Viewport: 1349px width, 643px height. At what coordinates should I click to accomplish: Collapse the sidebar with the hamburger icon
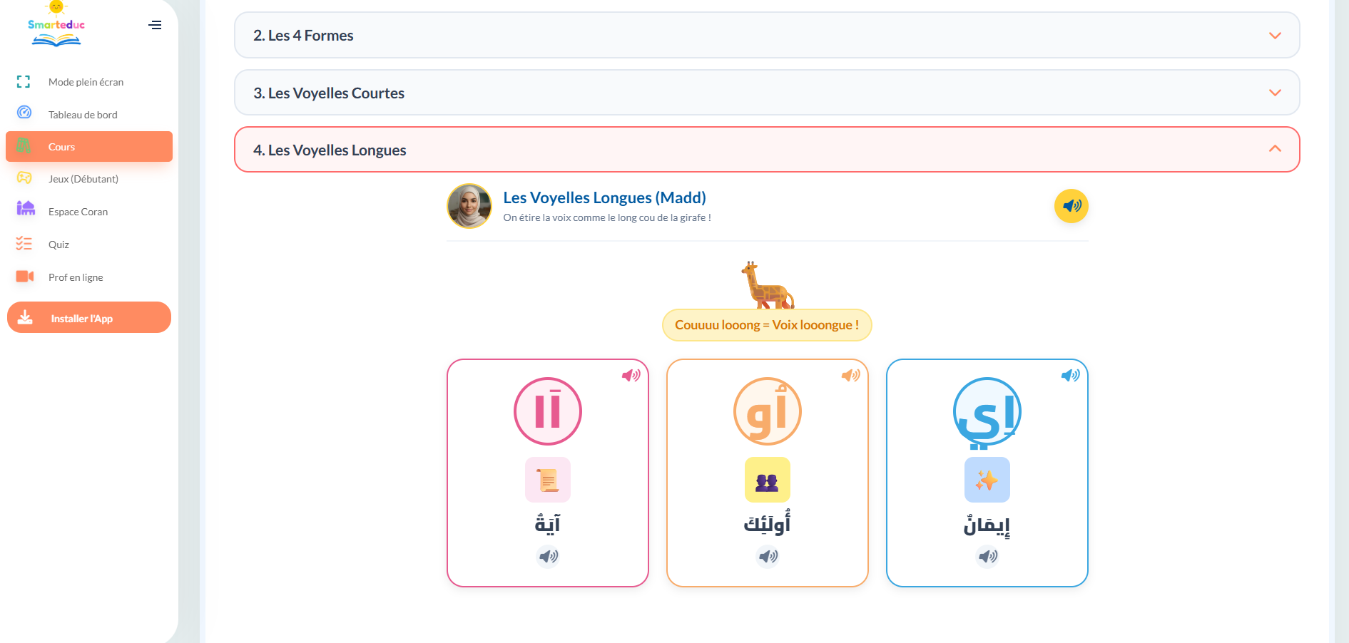click(x=155, y=25)
